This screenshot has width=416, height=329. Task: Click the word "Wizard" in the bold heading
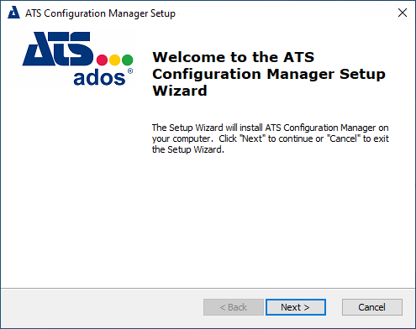(180, 91)
